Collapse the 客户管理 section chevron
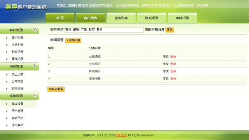This screenshot has width=249, height=140. point(35,30)
